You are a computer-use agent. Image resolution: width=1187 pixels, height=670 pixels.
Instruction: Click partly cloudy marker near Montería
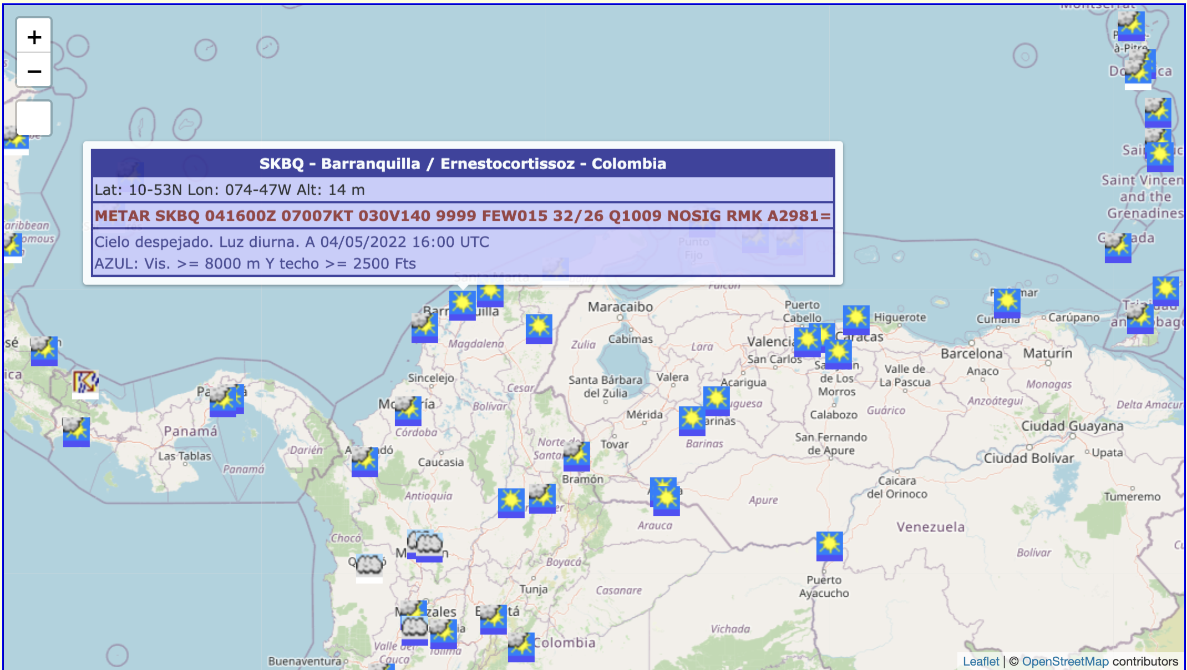coord(408,410)
